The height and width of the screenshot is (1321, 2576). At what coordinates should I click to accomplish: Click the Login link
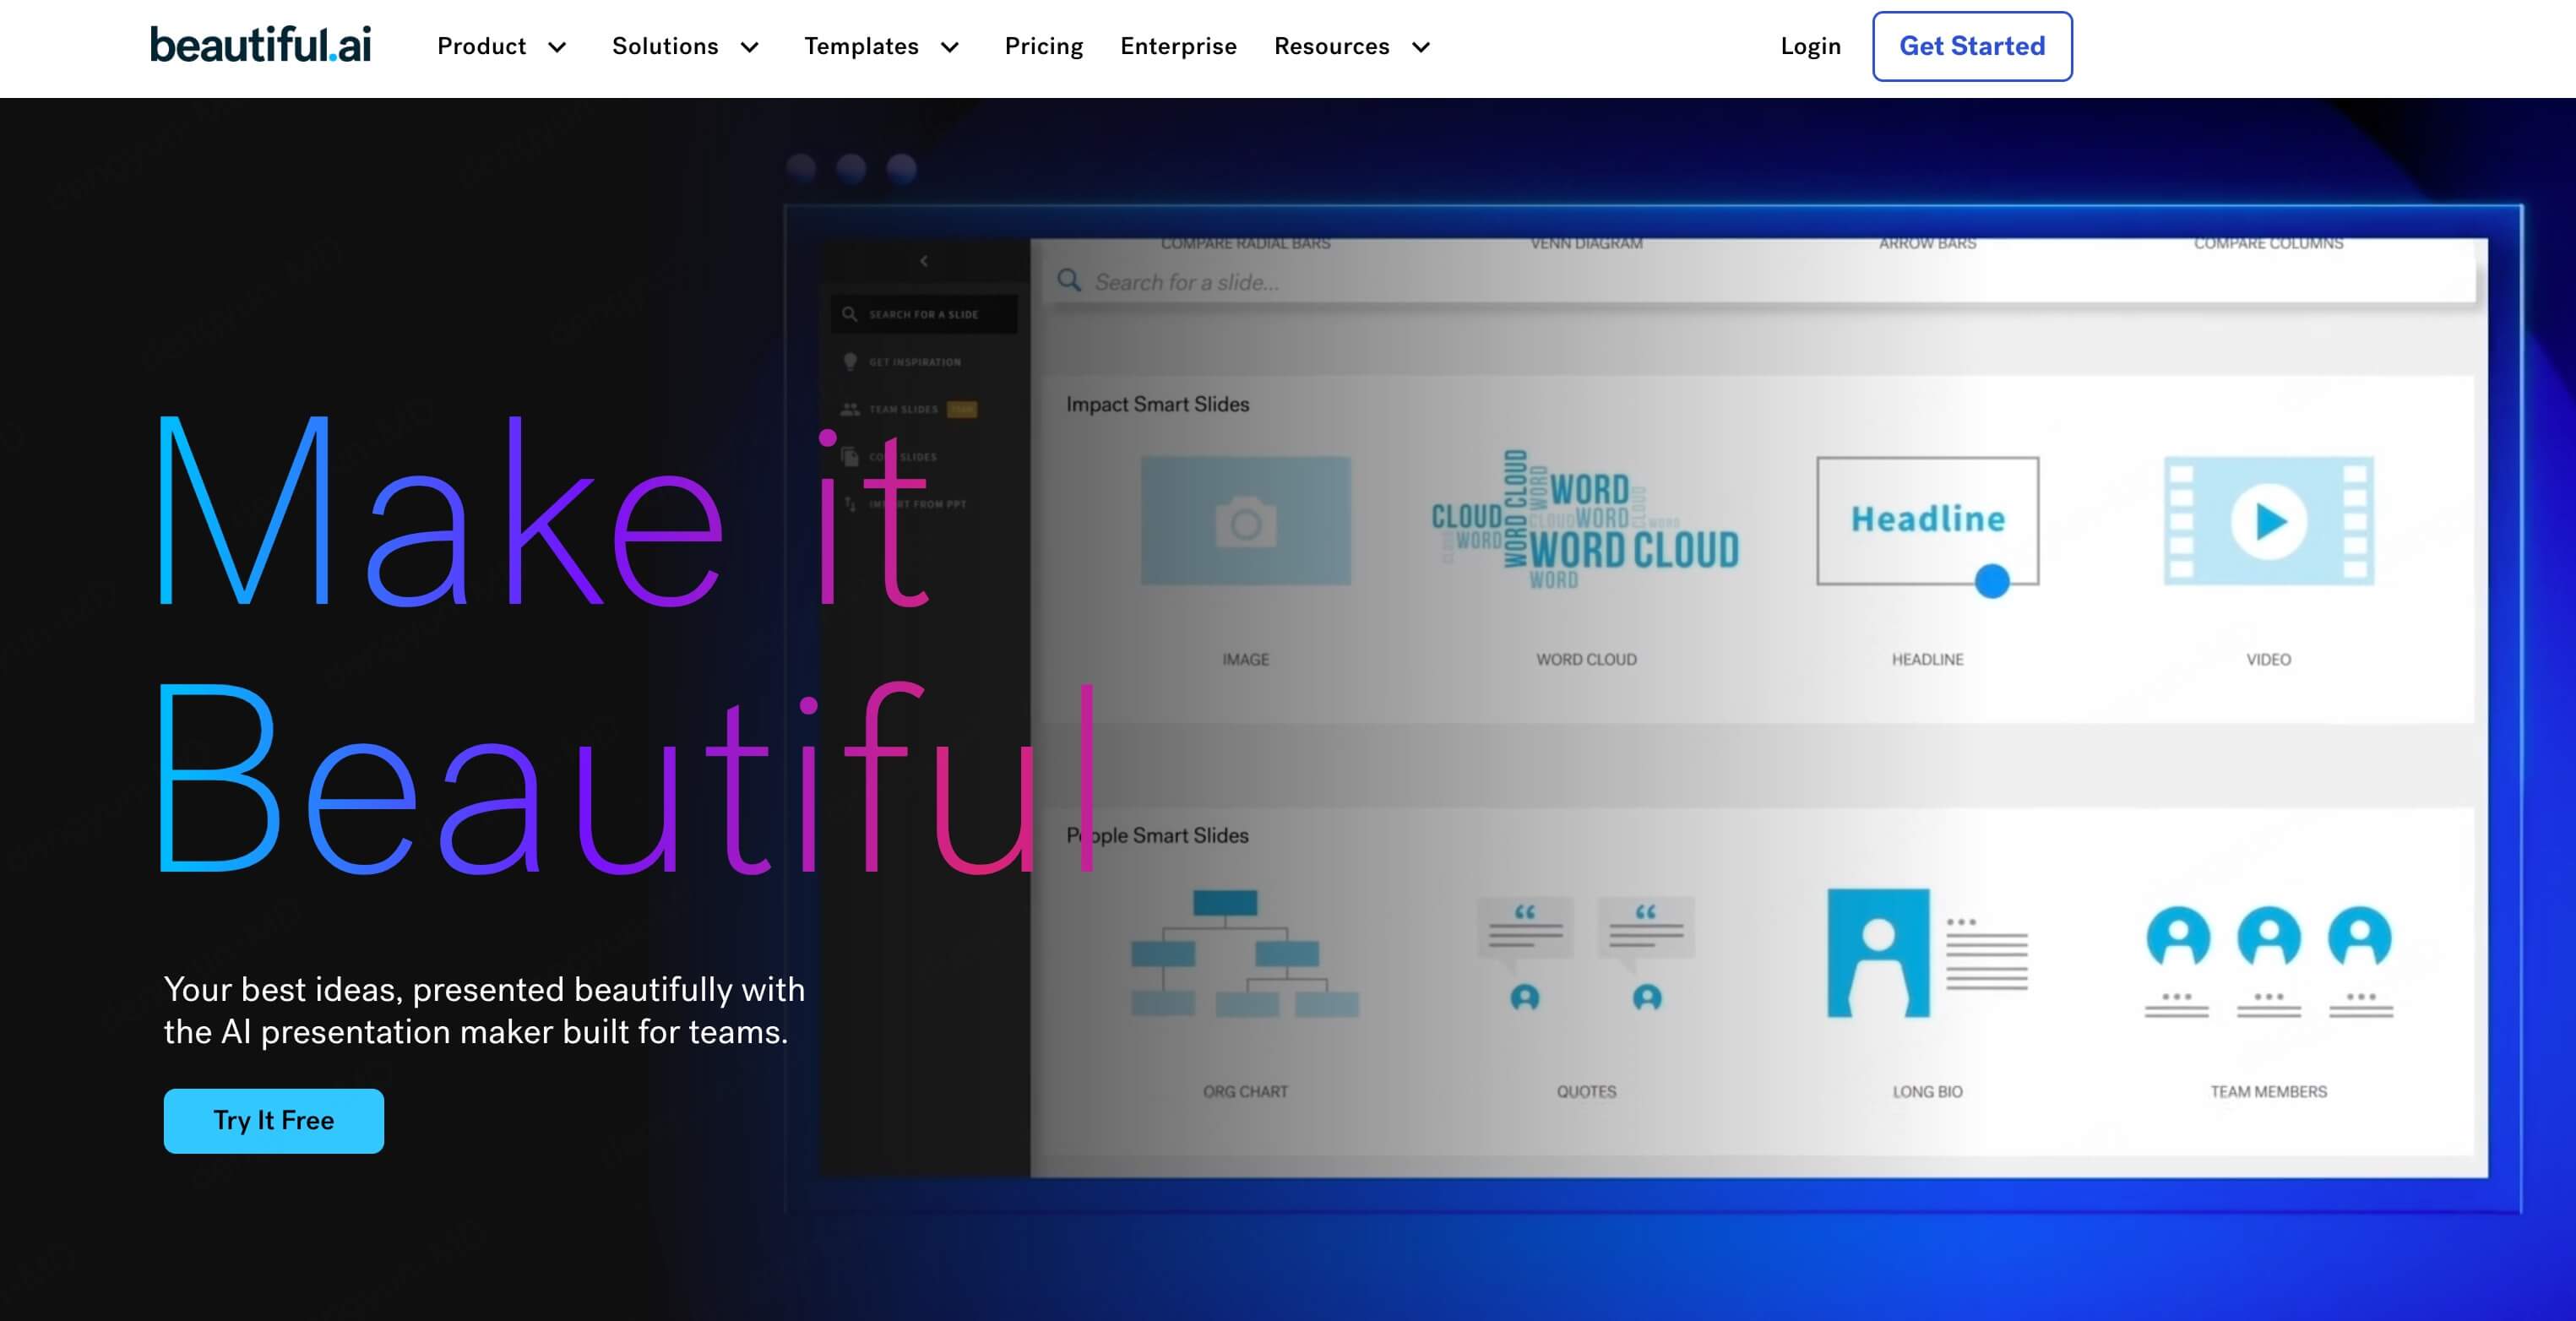pyautogui.click(x=1810, y=46)
